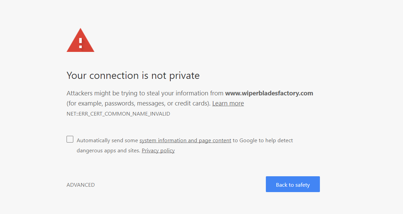Click the 'Automatically send some' label text
Viewport: 403px width, 214px height.
click(x=107, y=141)
